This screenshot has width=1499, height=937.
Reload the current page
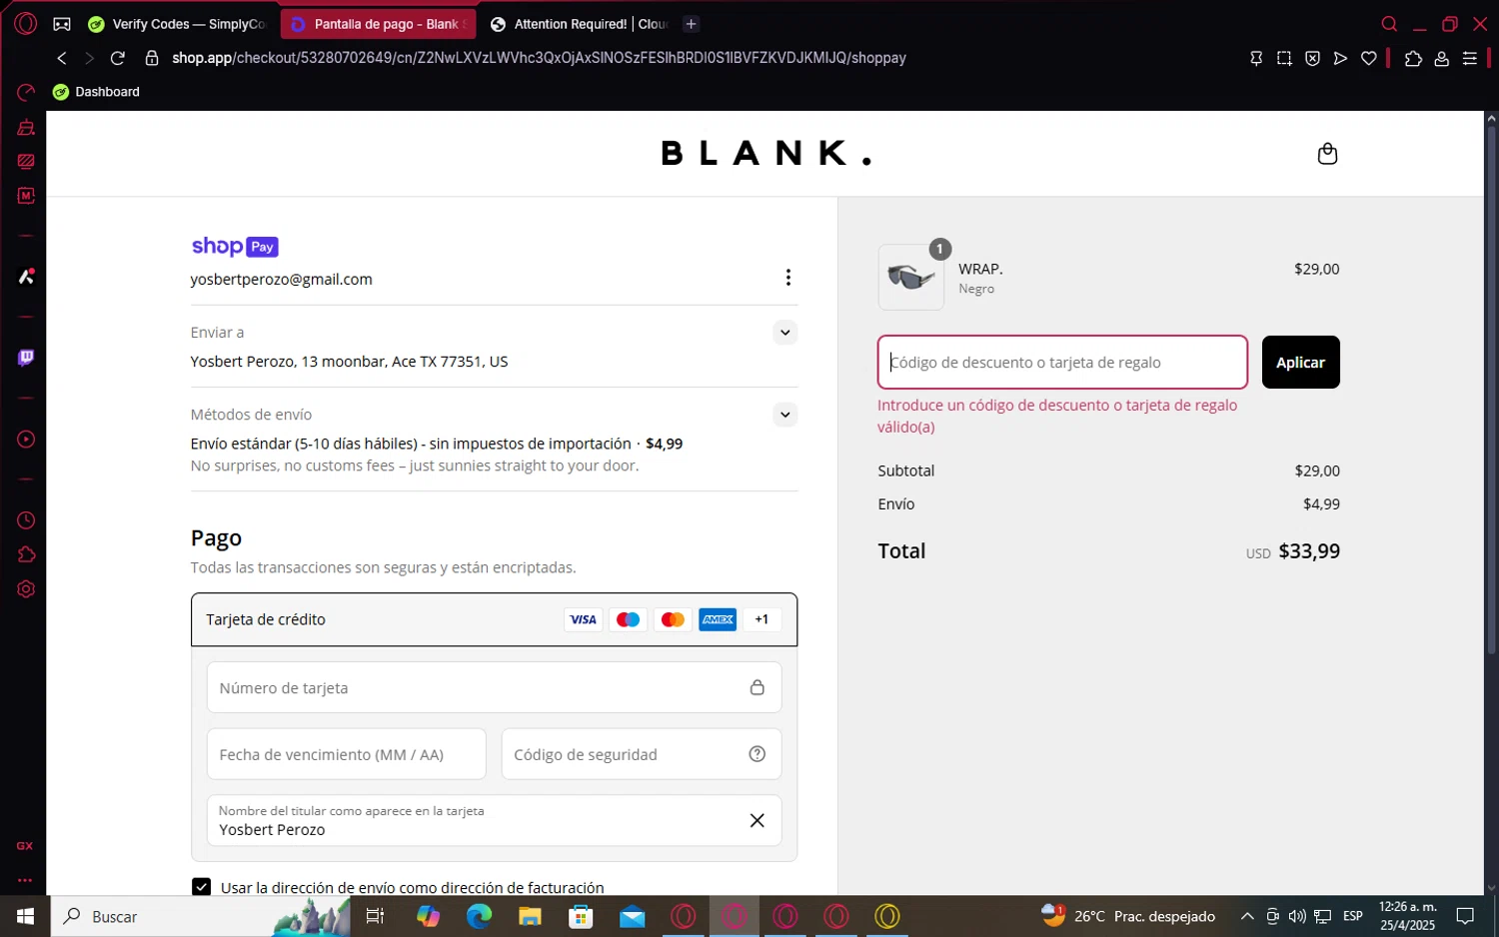pos(118,58)
